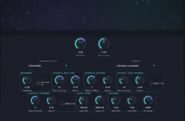Click the Pitch A (Oct Up) knob
Image resolution: width=185 pixels, height=121 pixels.
coord(59,80)
